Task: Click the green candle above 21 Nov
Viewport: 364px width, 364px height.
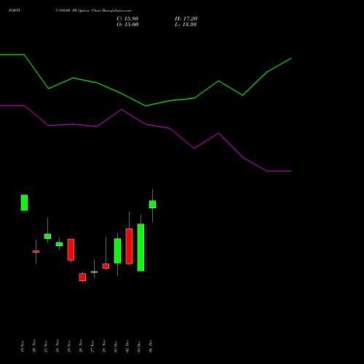Action: [x=47, y=236]
